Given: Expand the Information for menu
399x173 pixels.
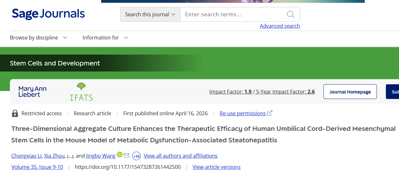Looking at the screenshot, I should (105, 38).
